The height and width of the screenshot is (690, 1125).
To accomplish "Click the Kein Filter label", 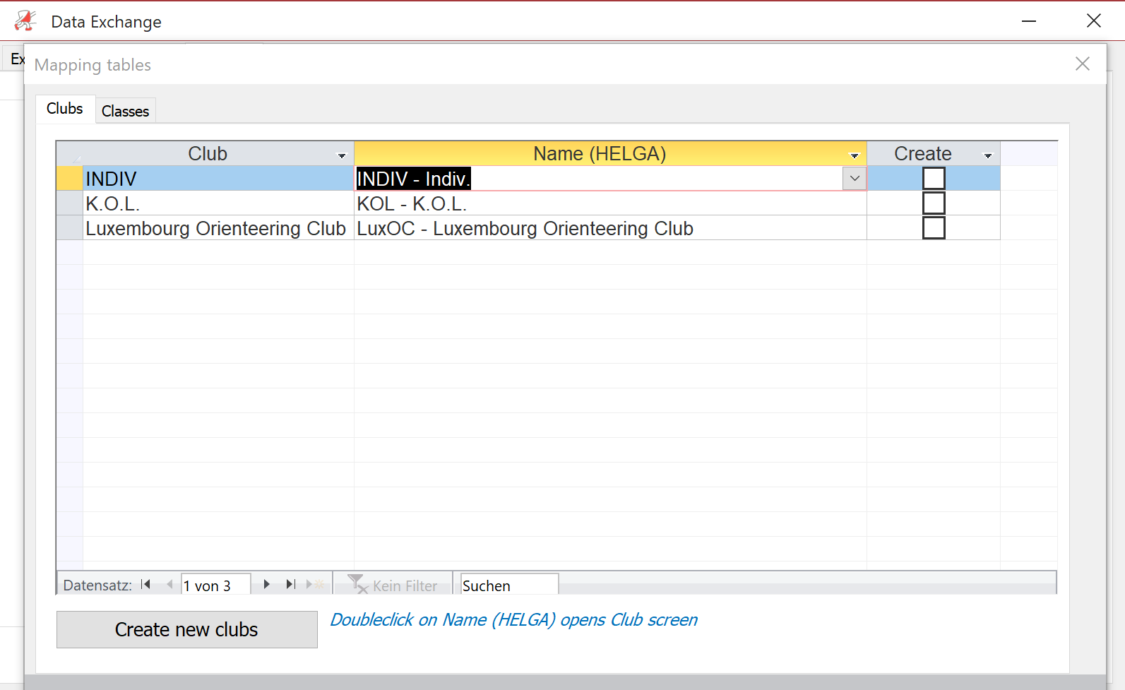I will coord(405,585).
